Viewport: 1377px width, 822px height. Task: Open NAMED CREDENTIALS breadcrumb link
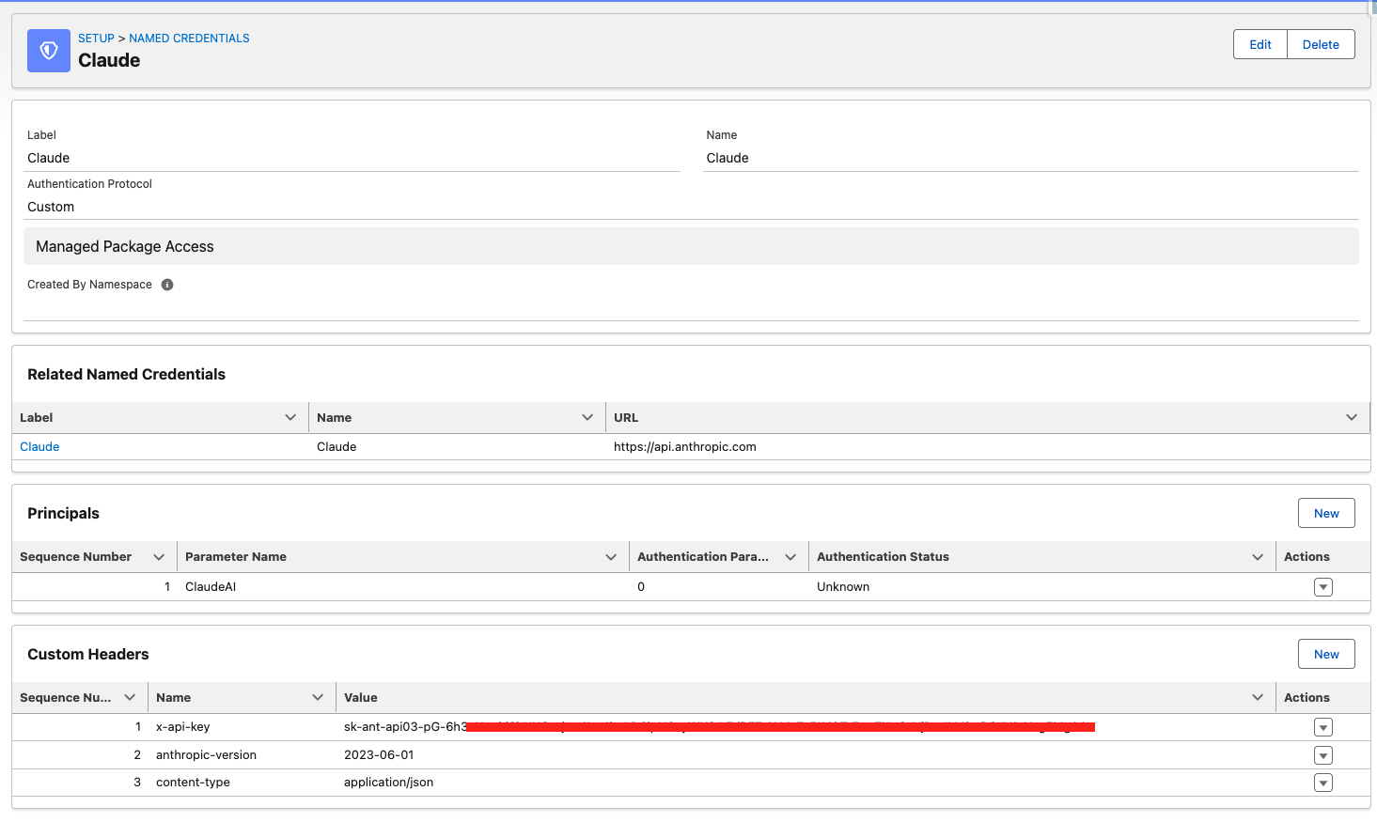point(189,39)
